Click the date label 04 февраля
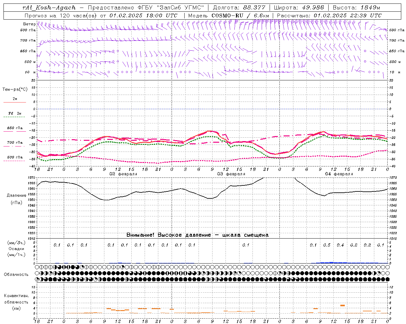Viewport: 406px width, 324px height. tap(339, 174)
